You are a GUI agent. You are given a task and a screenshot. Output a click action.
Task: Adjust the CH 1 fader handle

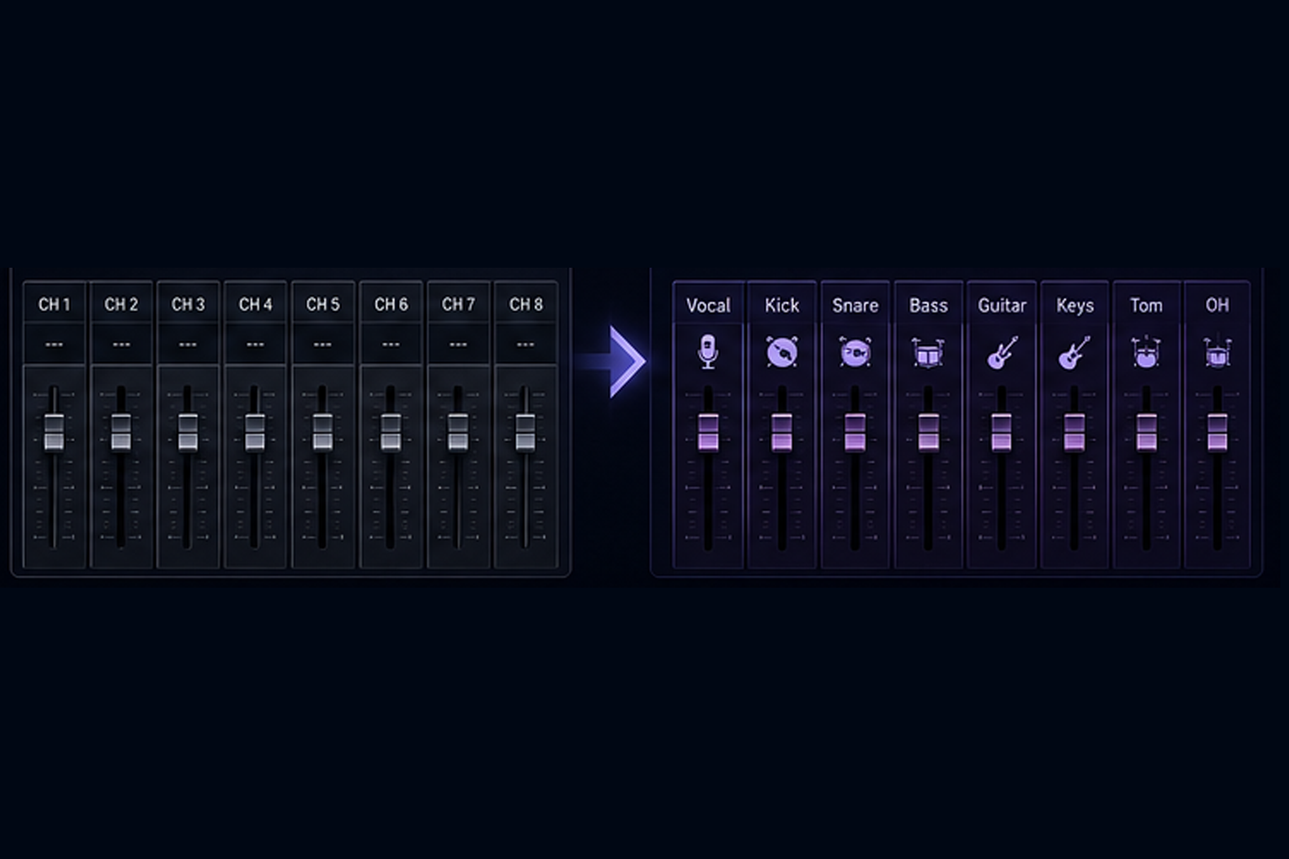pos(54,432)
